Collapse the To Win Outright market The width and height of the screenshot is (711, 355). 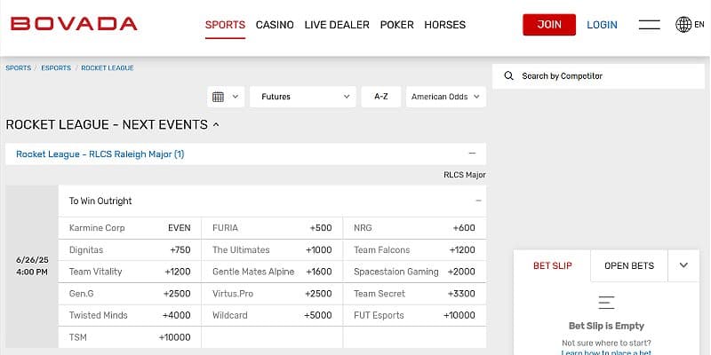tap(478, 201)
